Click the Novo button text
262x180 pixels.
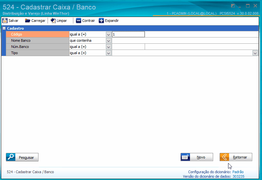pyautogui.click(x=201, y=157)
